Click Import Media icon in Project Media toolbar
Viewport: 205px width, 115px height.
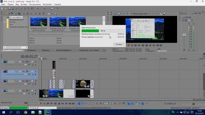[x=5, y=13]
